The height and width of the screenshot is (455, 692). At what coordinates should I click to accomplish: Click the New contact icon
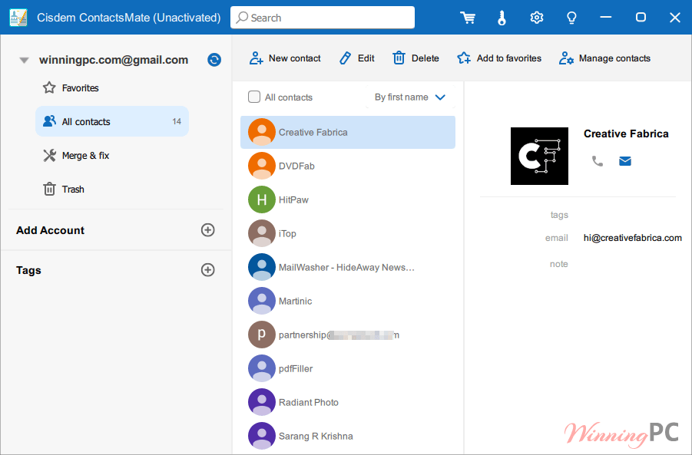click(257, 58)
